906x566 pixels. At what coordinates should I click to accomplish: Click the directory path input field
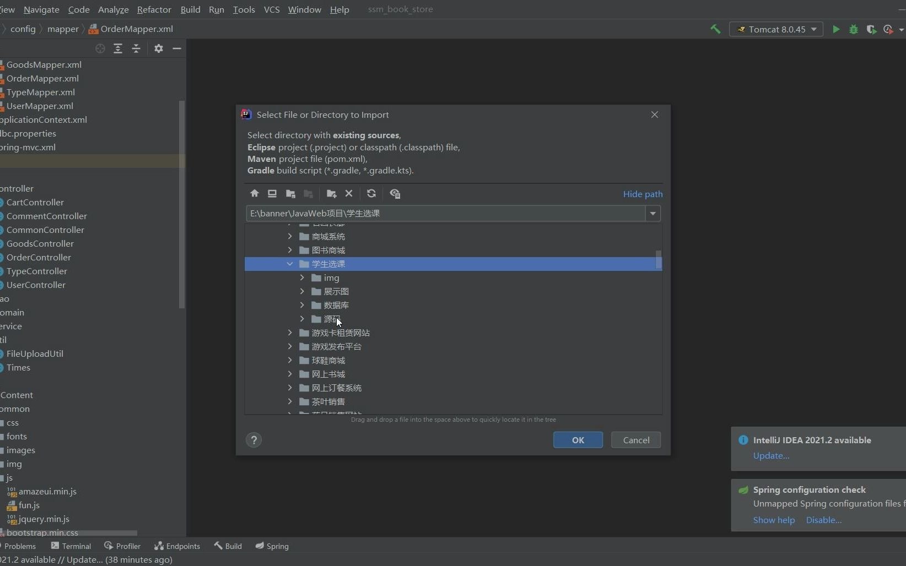pos(446,213)
